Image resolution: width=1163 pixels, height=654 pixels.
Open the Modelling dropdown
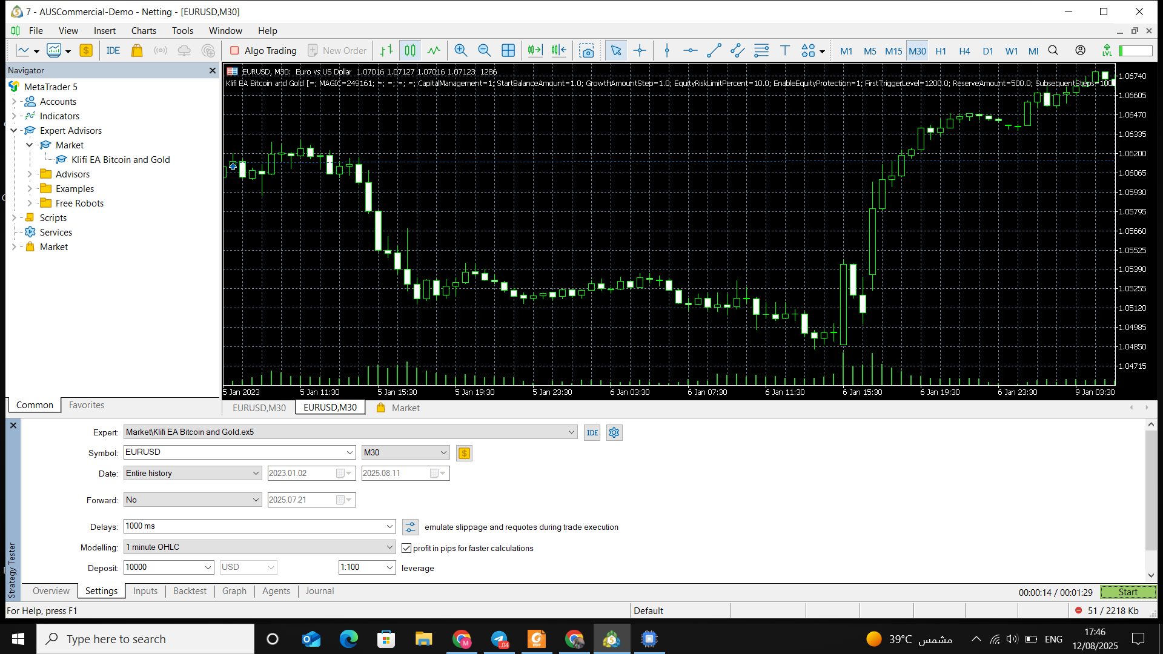coord(389,547)
